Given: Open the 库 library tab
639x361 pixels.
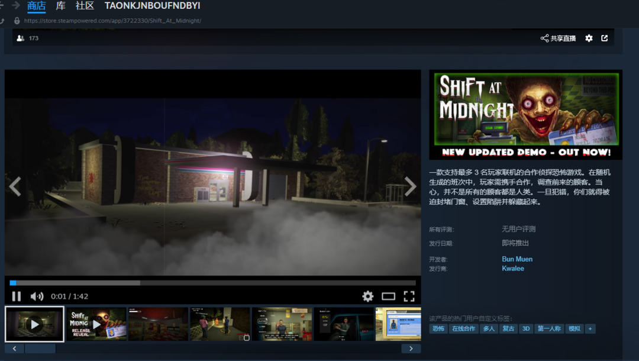Looking at the screenshot, I should [x=60, y=6].
